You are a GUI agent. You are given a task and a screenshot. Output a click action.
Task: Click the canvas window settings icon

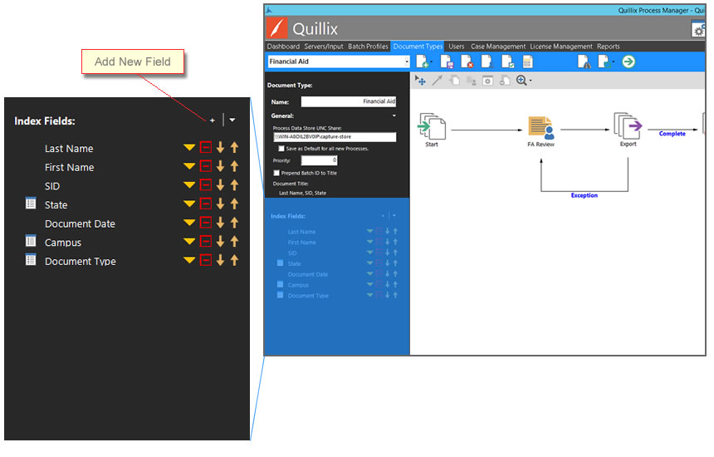click(x=487, y=81)
